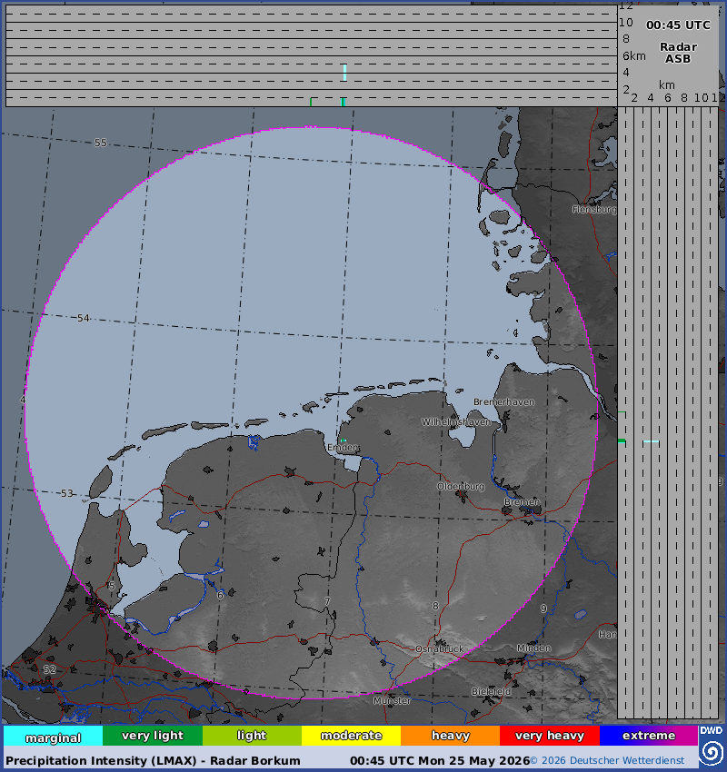Select the marginal cyan legend swatch
Image resolution: width=727 pixels, height=772 pixels.
54,736
